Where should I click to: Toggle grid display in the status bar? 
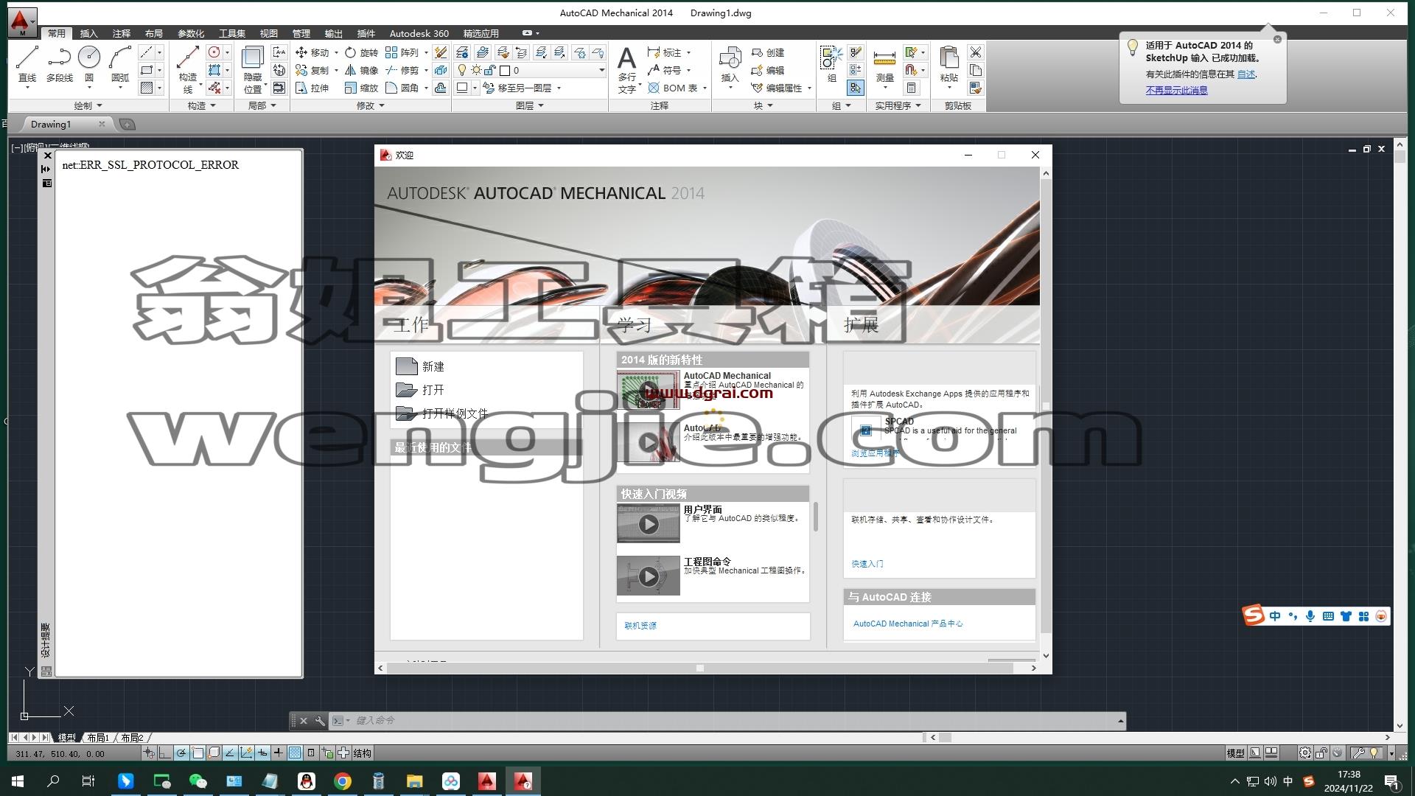[x=295, y=753]
